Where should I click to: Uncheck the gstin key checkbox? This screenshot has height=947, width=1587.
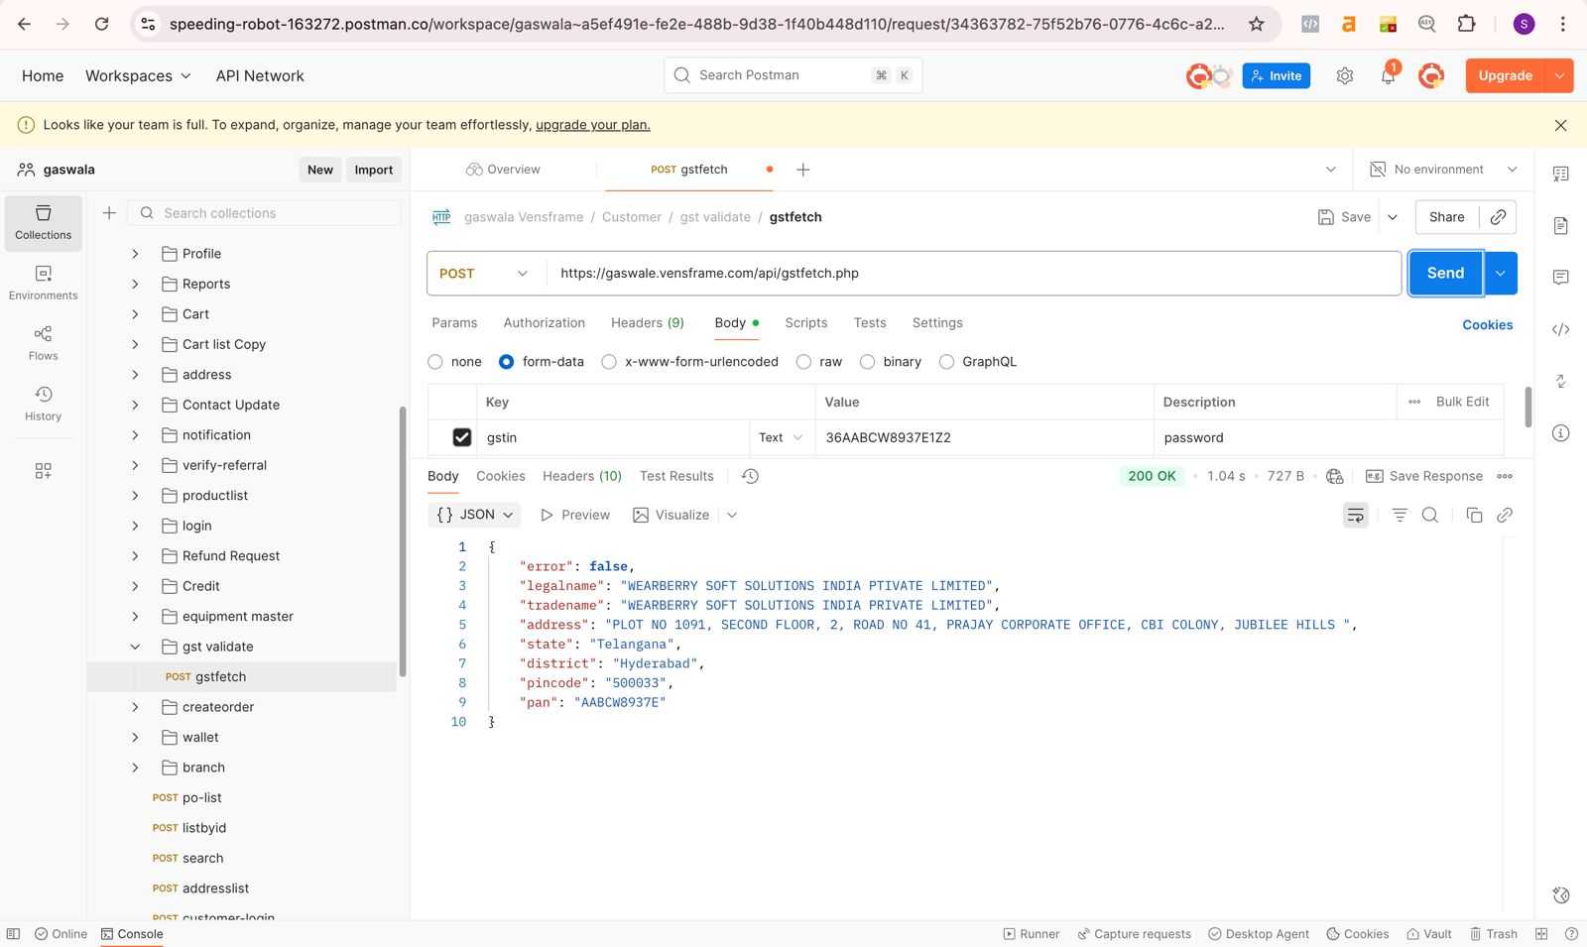[x=461, y=437]
